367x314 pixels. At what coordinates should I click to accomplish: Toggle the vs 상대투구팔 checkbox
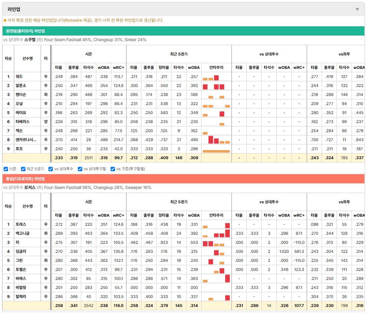[x=80, y=169]
